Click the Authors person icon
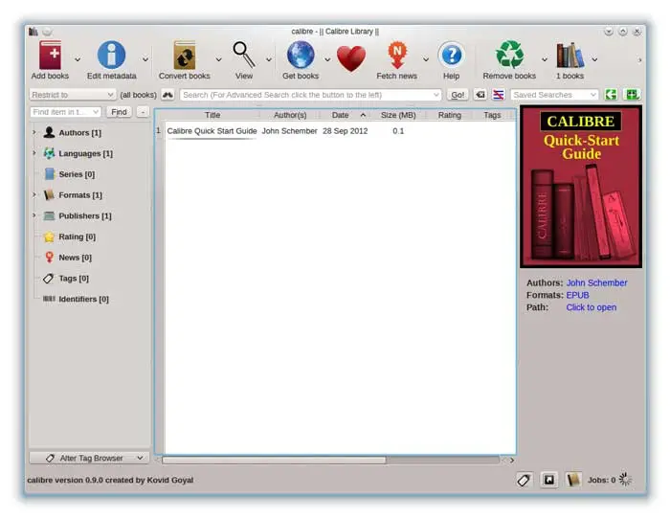Screen dimensions: 670x518 point(49,132)
